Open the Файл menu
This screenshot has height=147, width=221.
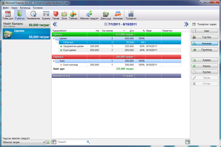click(x=6, y=8)
